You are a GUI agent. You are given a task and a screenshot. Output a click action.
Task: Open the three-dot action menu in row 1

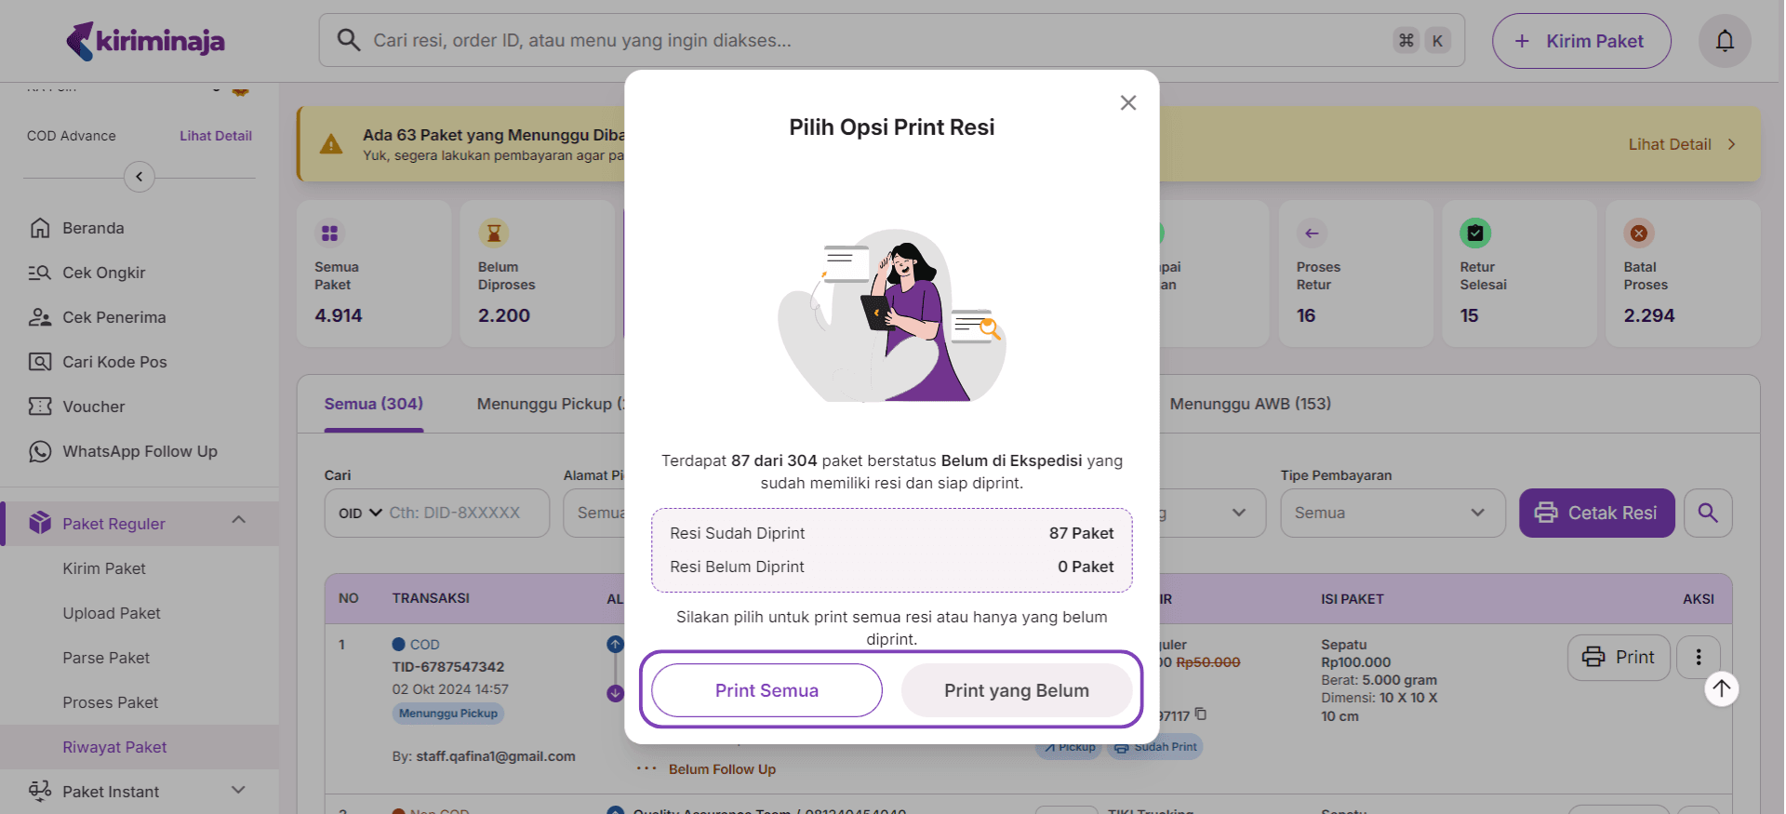click(1698, 658)
